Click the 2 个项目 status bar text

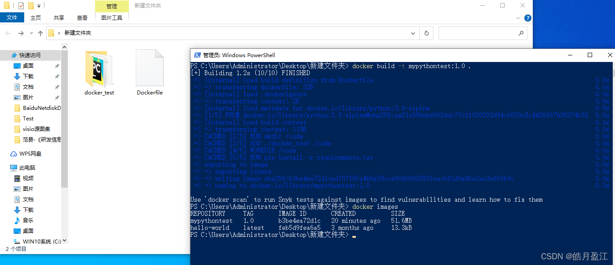click(x=16, y=249)
